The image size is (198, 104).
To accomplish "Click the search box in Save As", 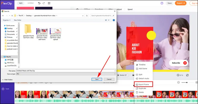I will pos(102,15).
